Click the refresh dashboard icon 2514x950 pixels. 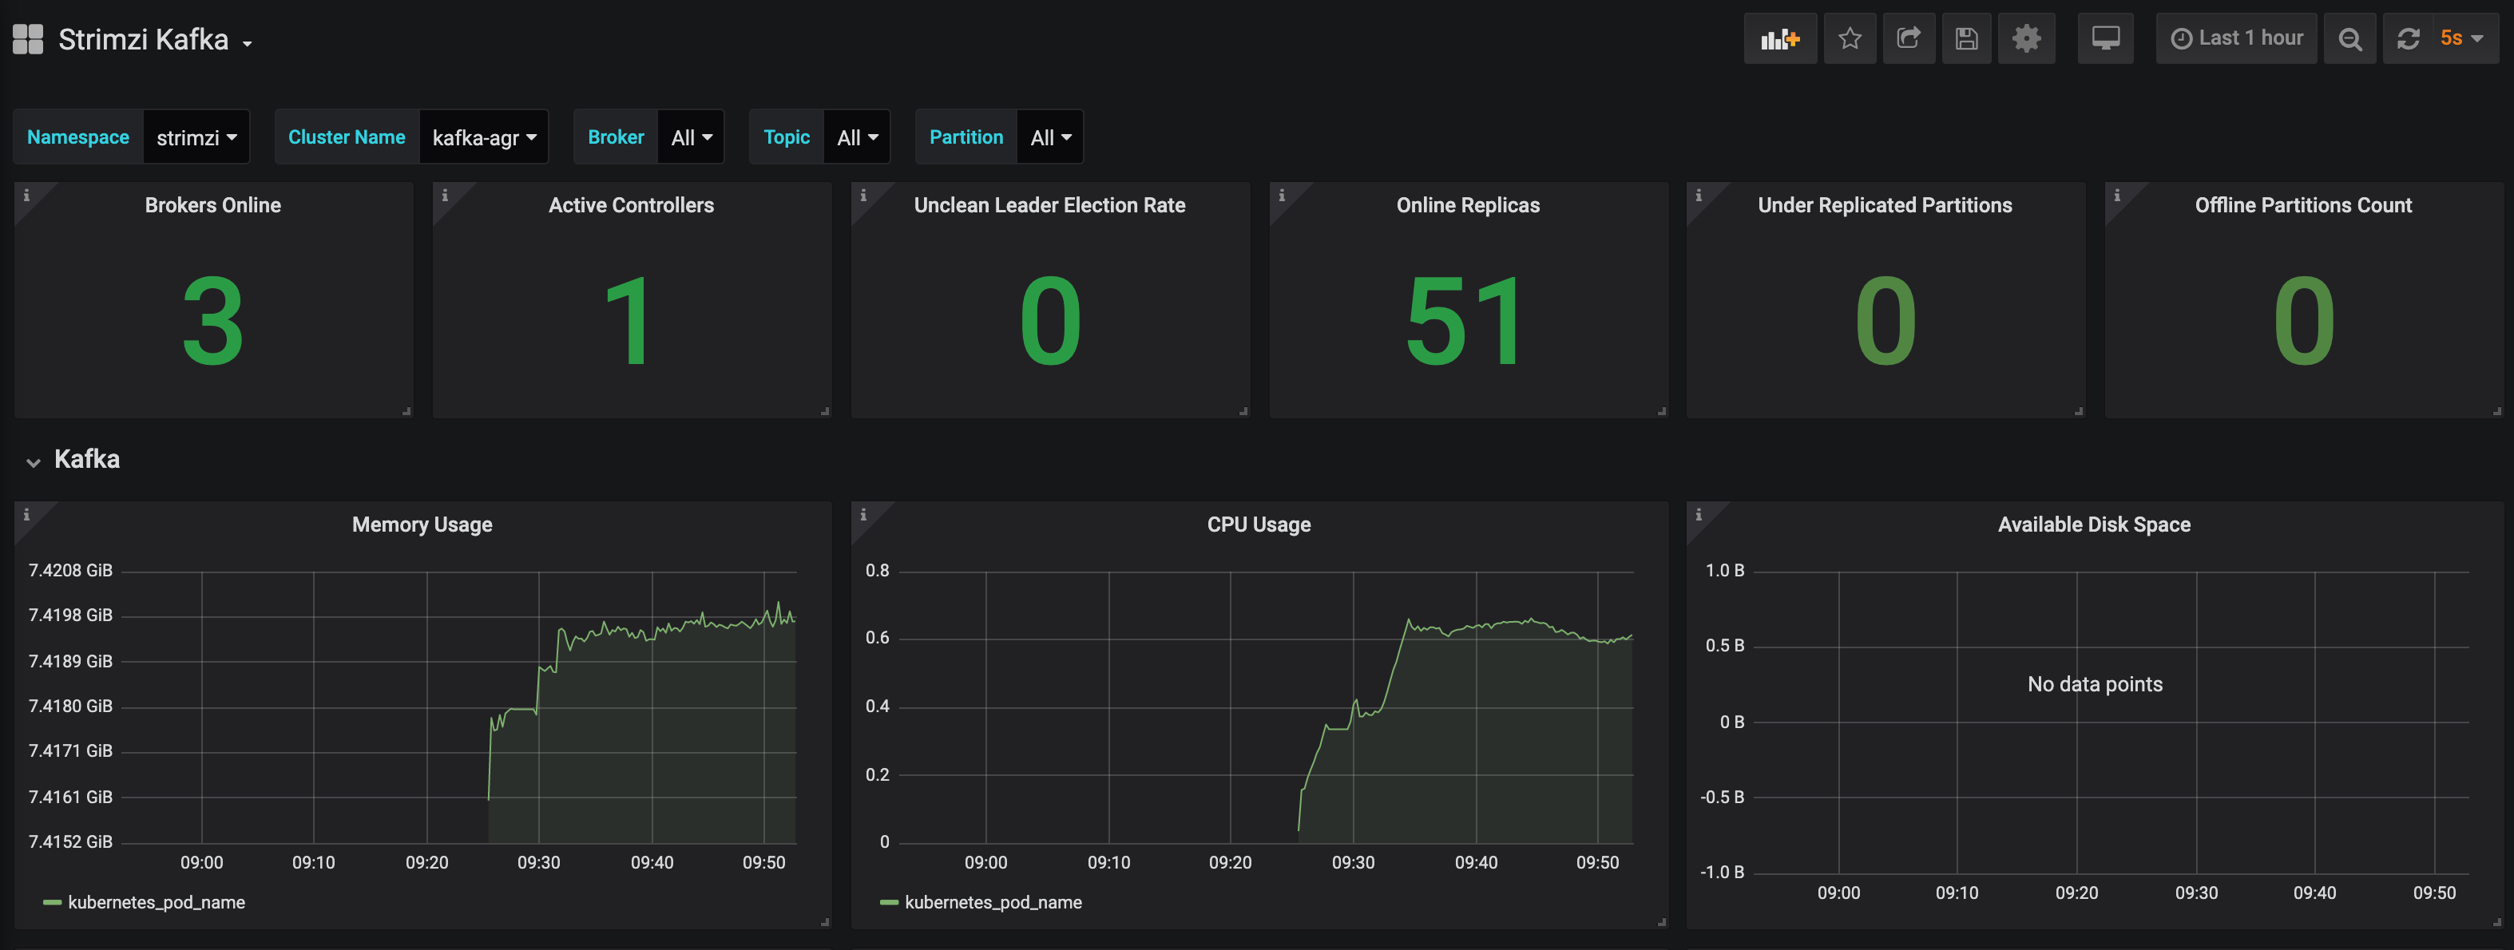2408,39
